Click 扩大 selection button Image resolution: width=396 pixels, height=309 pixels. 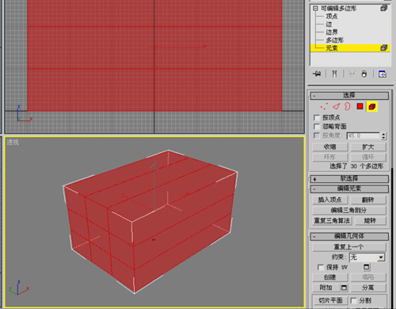(368, 147)
